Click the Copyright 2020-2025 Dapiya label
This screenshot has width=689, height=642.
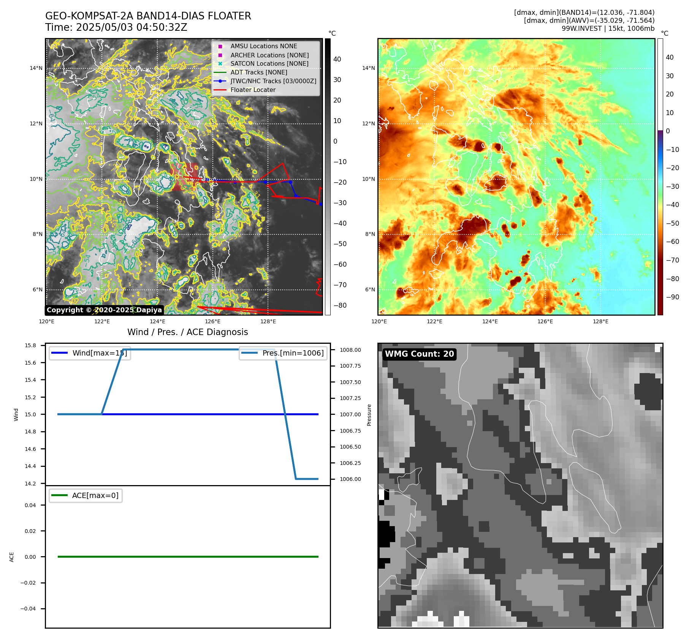104,310
